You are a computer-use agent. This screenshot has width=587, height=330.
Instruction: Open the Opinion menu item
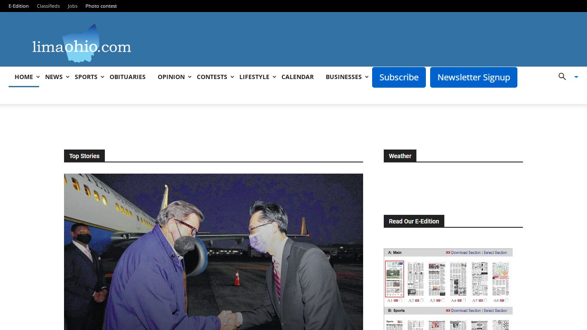coord(171,77)
